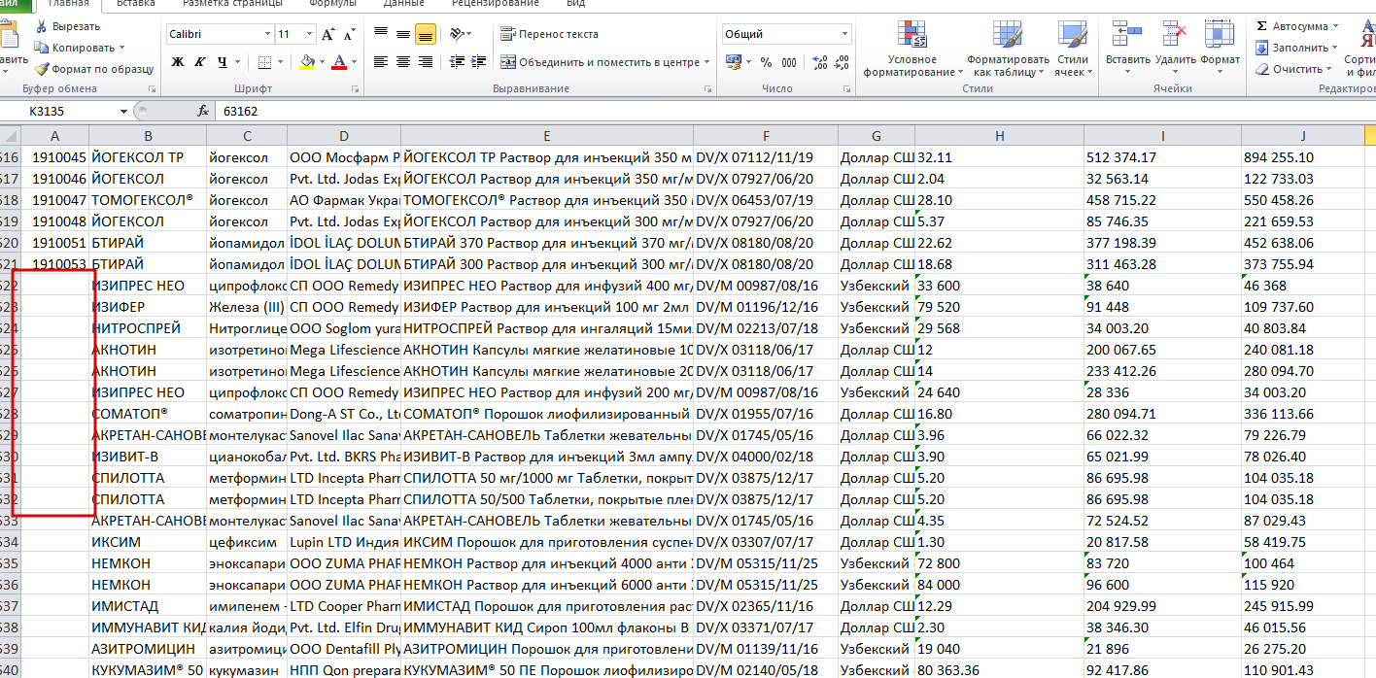Click the accounting currency format icon
This screenshot has height=678, width=1376.
(x=732, y=62)
